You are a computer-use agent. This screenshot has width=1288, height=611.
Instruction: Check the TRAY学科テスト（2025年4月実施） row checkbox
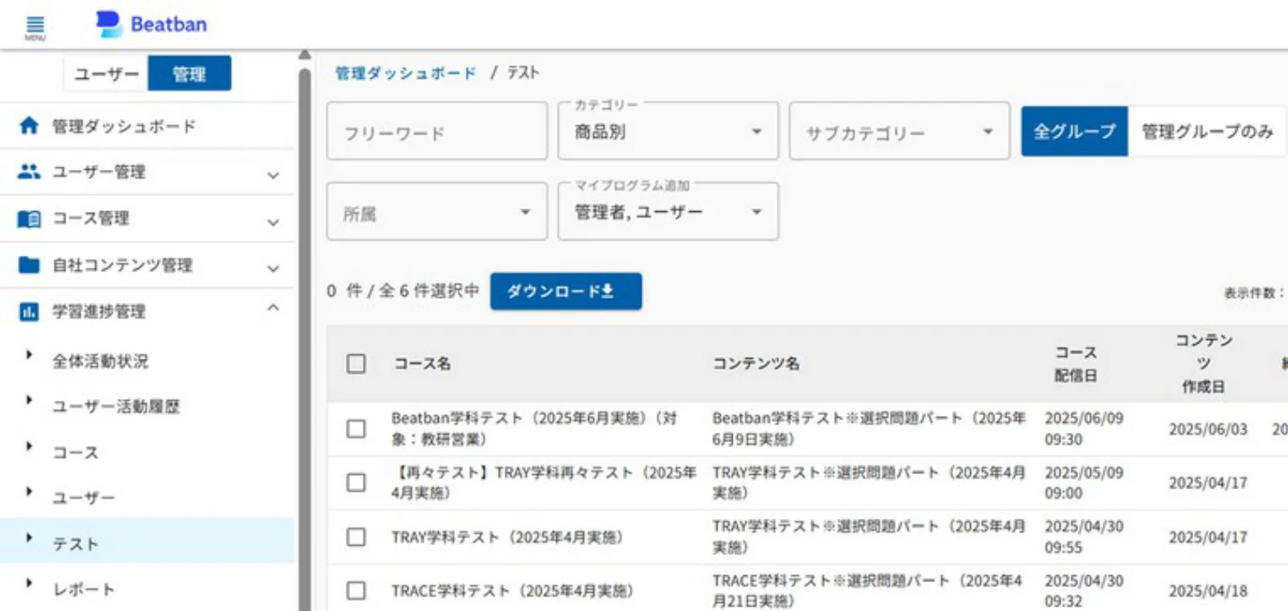356,537
